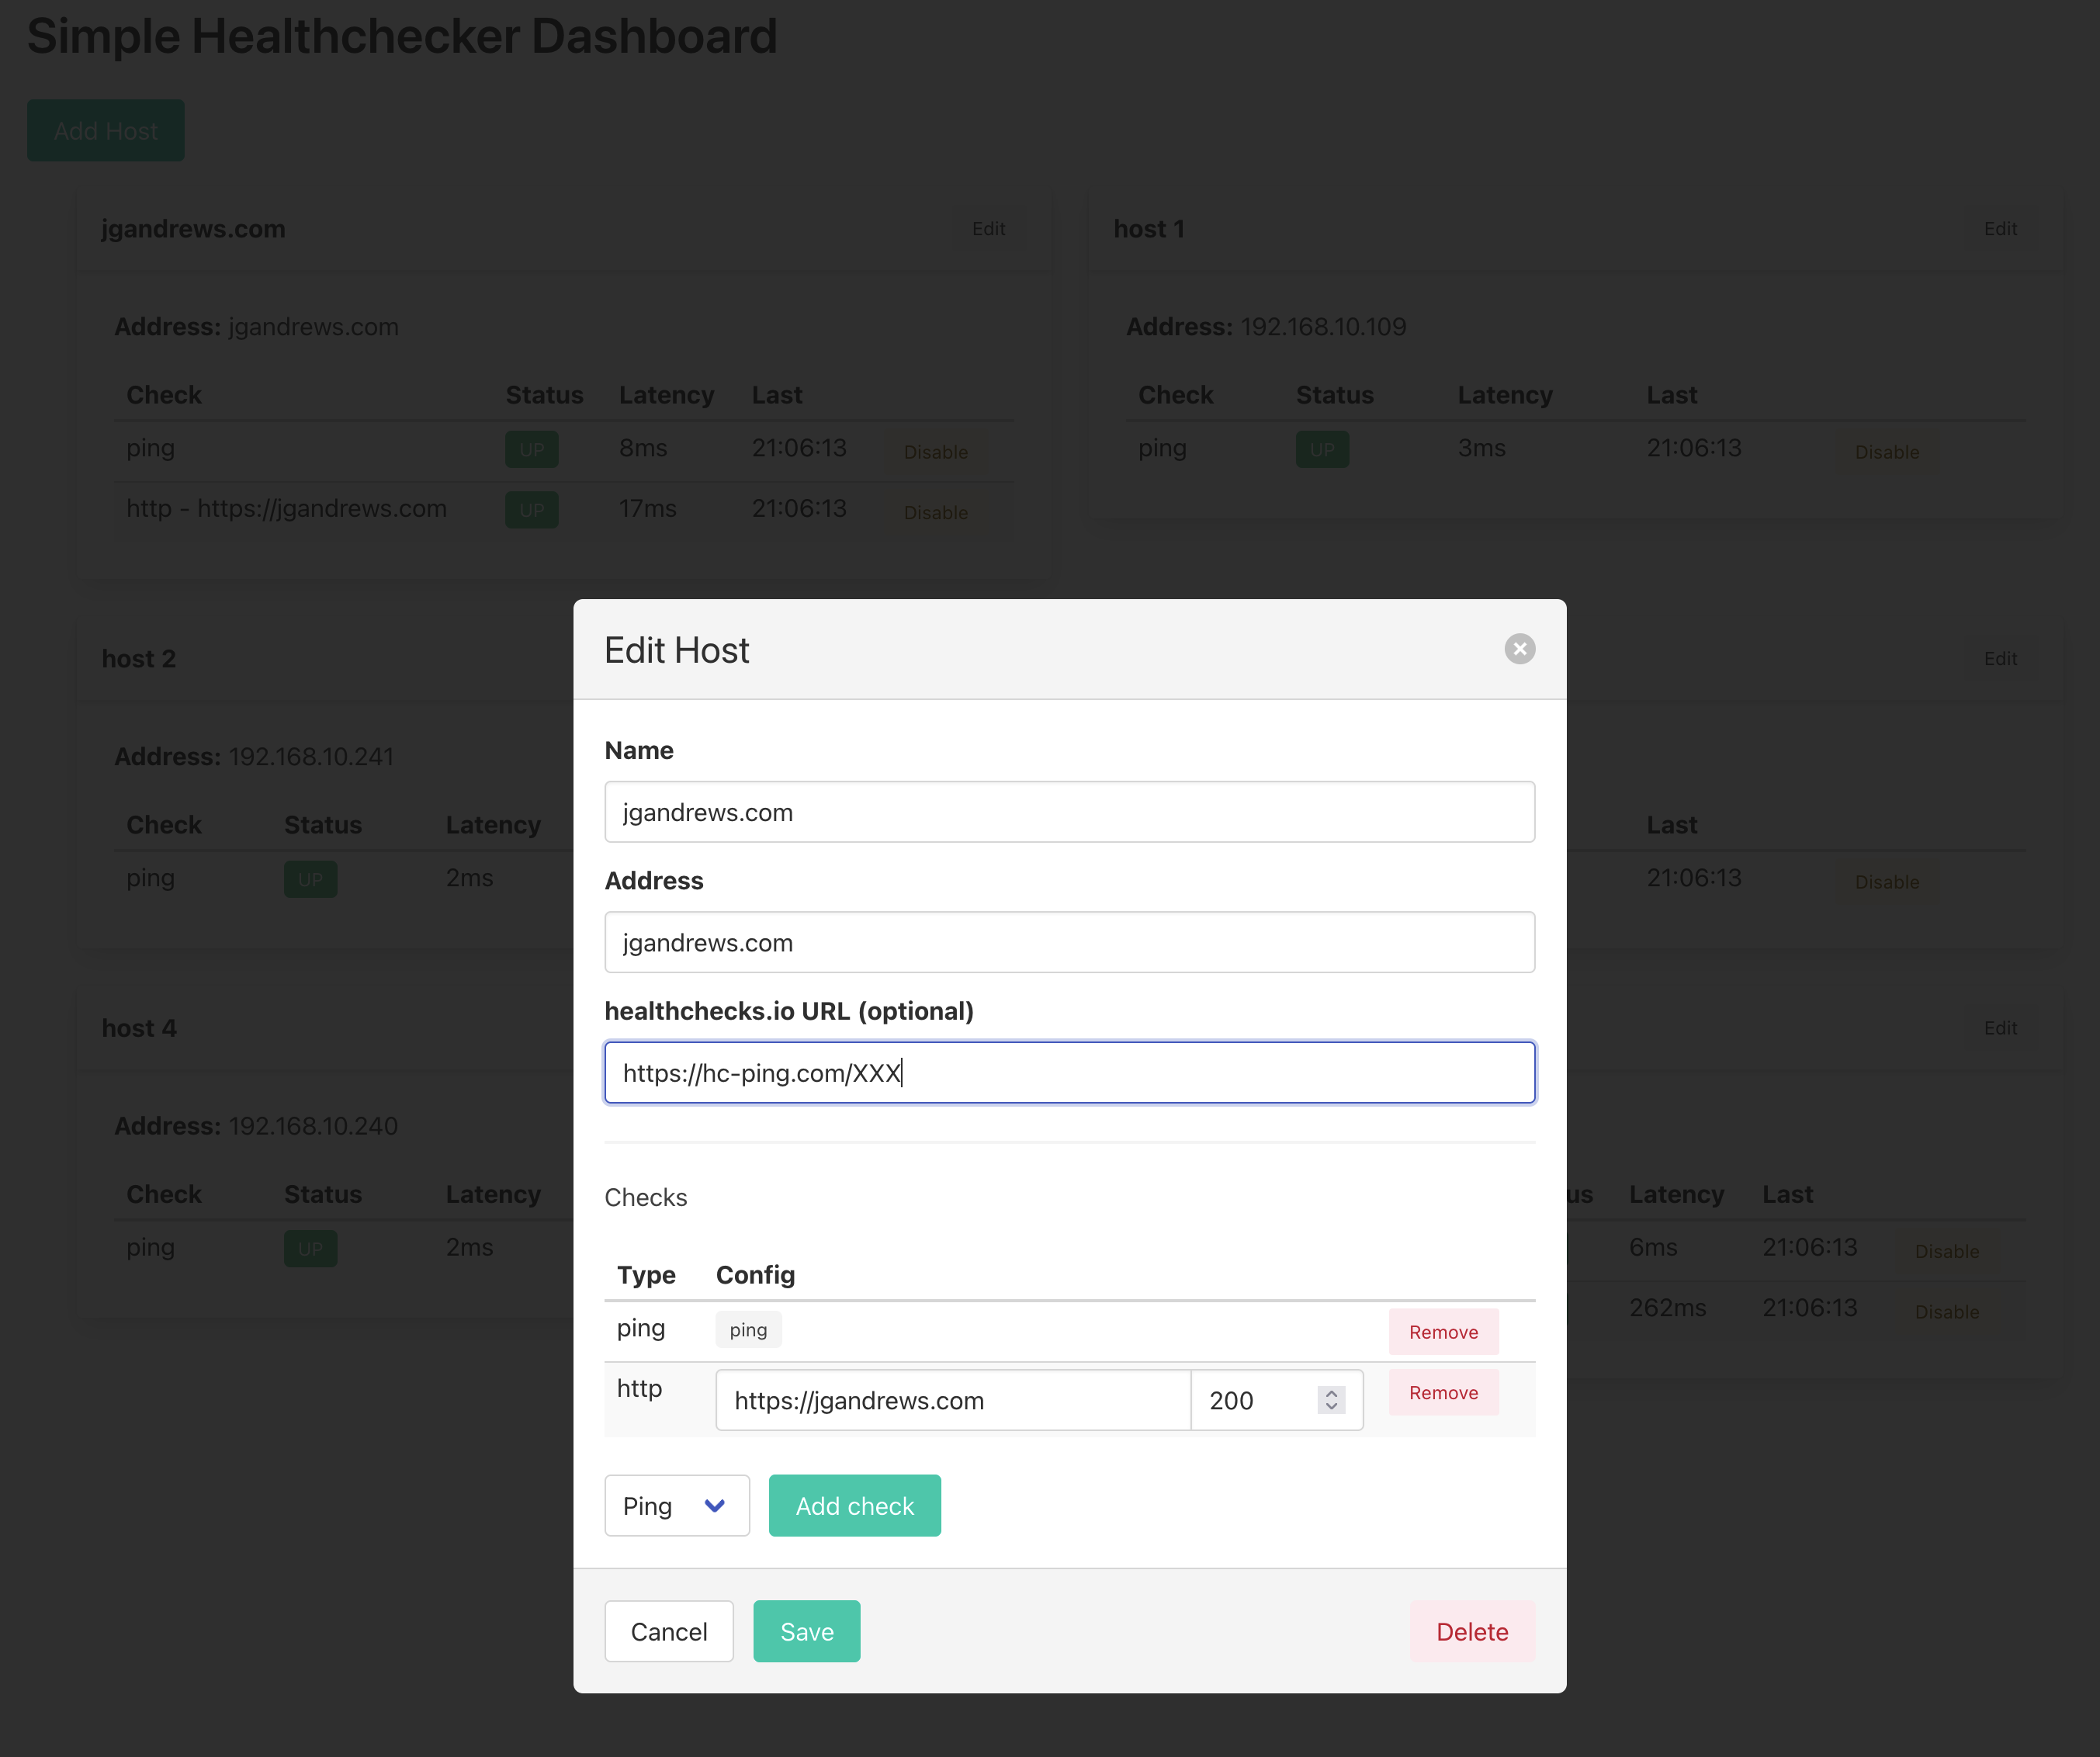Save the host changes
This screenshot has height=1757, width=2100.
click(806, 1631)
